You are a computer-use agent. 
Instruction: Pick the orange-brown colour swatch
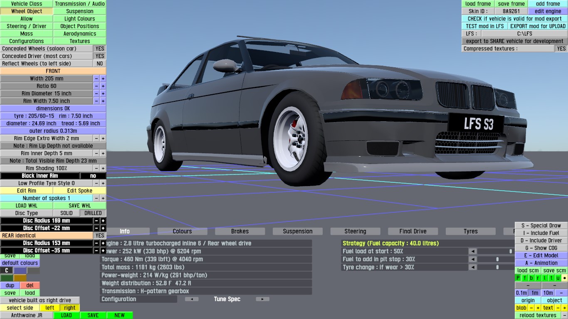point(20,278)
